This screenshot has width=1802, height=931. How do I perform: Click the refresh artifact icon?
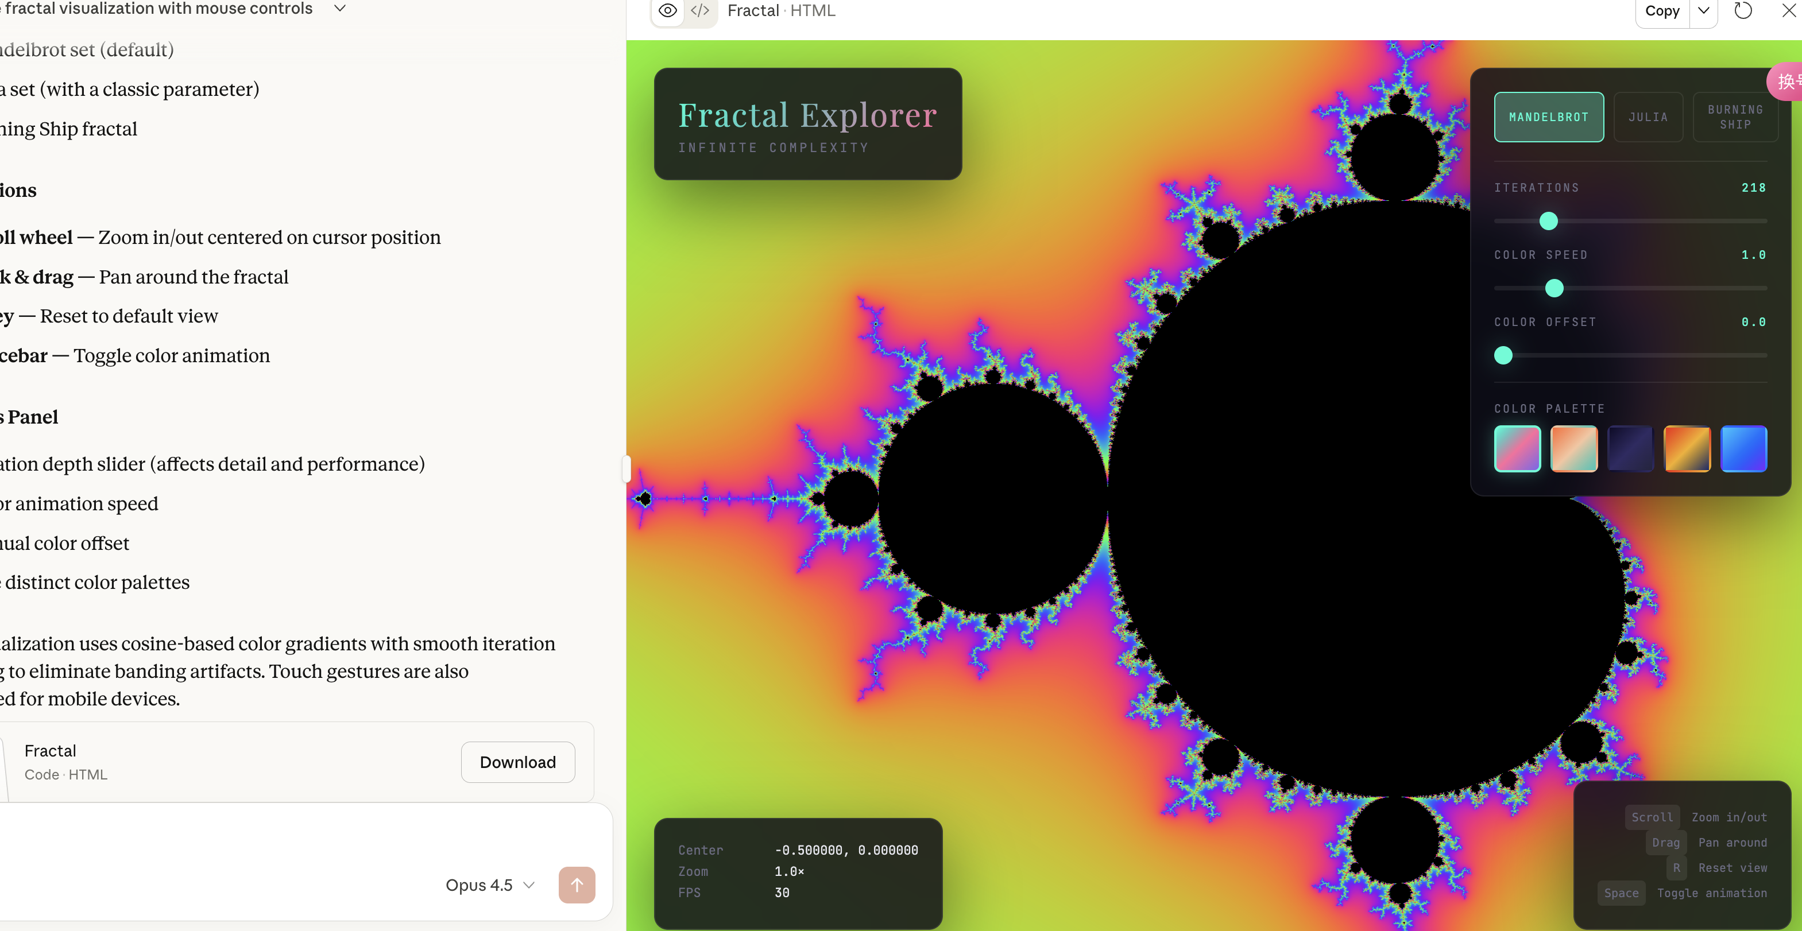[x=1742, y=10]
